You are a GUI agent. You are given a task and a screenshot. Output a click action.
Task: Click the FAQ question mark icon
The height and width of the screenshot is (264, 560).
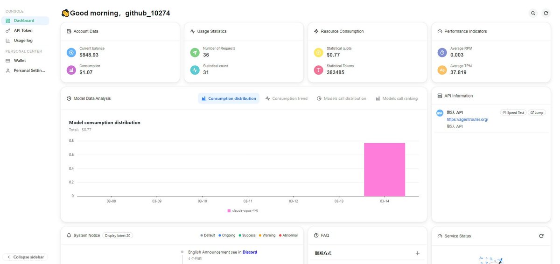click(x=316, y=236)
